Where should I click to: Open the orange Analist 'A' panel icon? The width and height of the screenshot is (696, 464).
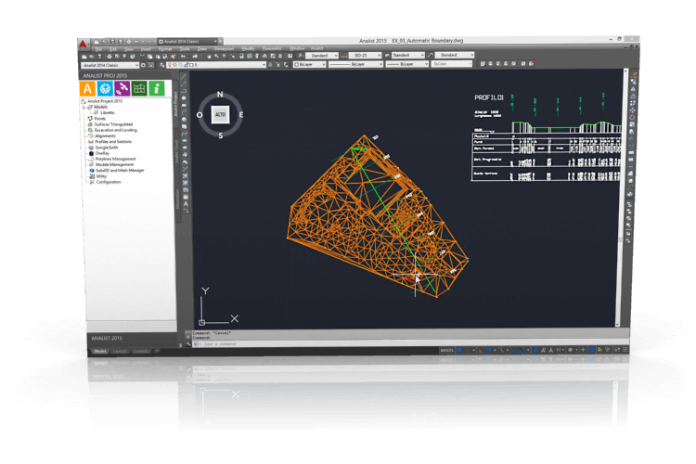[x=87, y=88]
